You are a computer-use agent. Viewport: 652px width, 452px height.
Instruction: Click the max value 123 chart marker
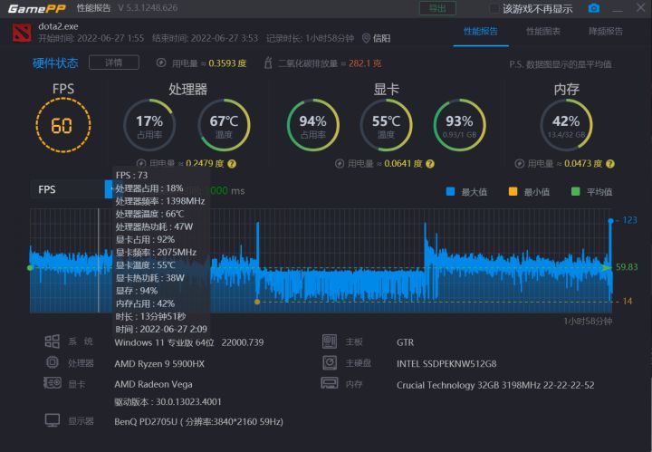pyautogui.click(x=611, y=221)
